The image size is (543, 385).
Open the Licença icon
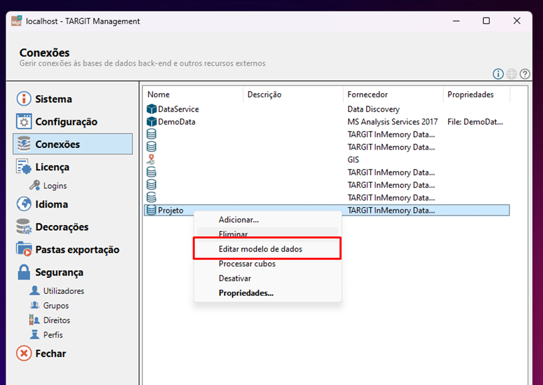23,167
